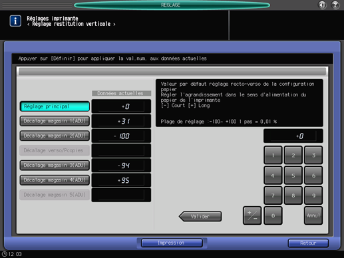The image size is (344, 258).
Task: Tap keypad digit 8
Action: click(293, 195)
